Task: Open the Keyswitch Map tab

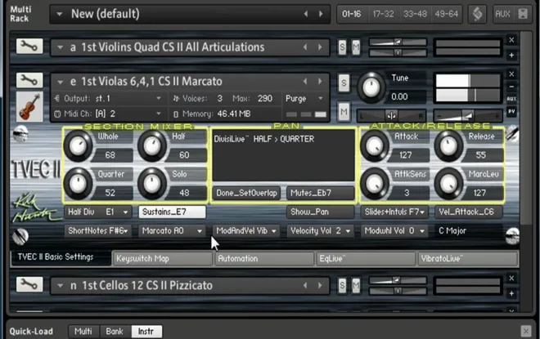Action: coord(163,259)
